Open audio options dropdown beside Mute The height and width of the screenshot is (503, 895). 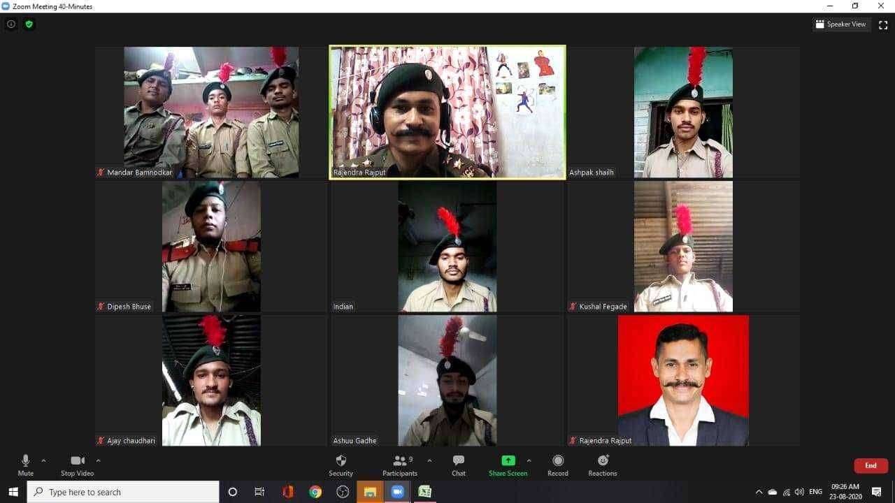click(x=43, y=460)
